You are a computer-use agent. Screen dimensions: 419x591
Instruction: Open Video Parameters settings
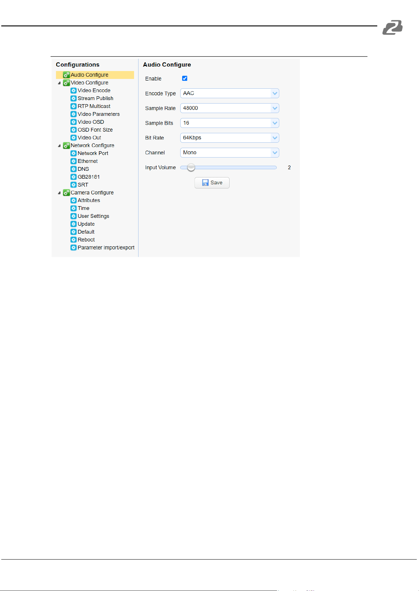click(x=99, y=114)
